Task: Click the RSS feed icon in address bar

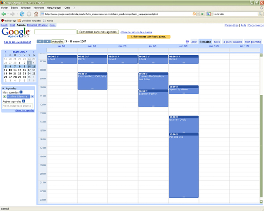Action: click(194, 14)
